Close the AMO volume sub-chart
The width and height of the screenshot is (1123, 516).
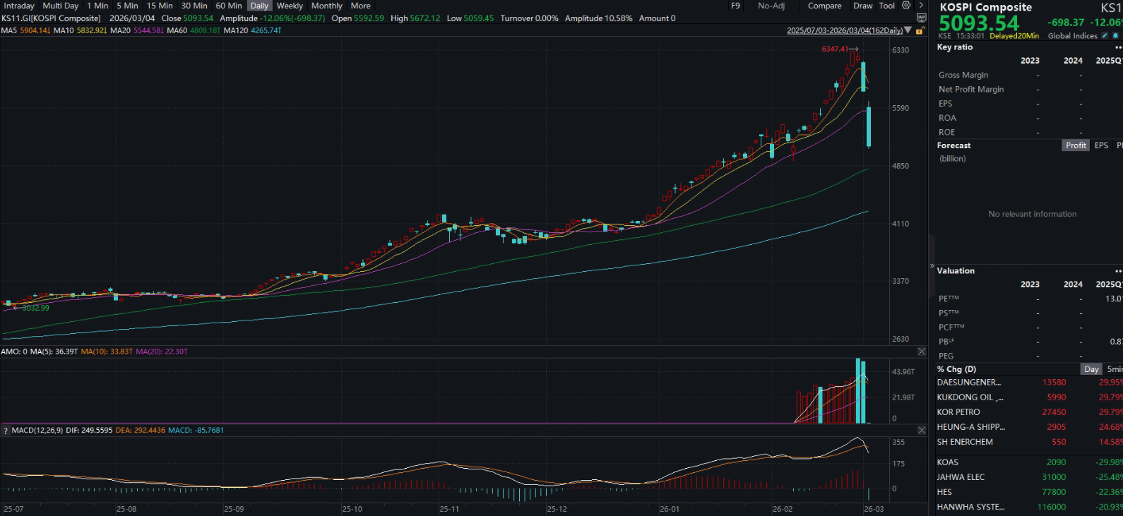point(922,352)
